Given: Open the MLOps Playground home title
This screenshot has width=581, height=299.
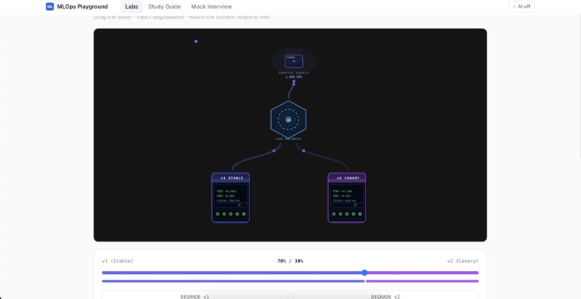Looking at the screenshot, I should coord(82,6).
